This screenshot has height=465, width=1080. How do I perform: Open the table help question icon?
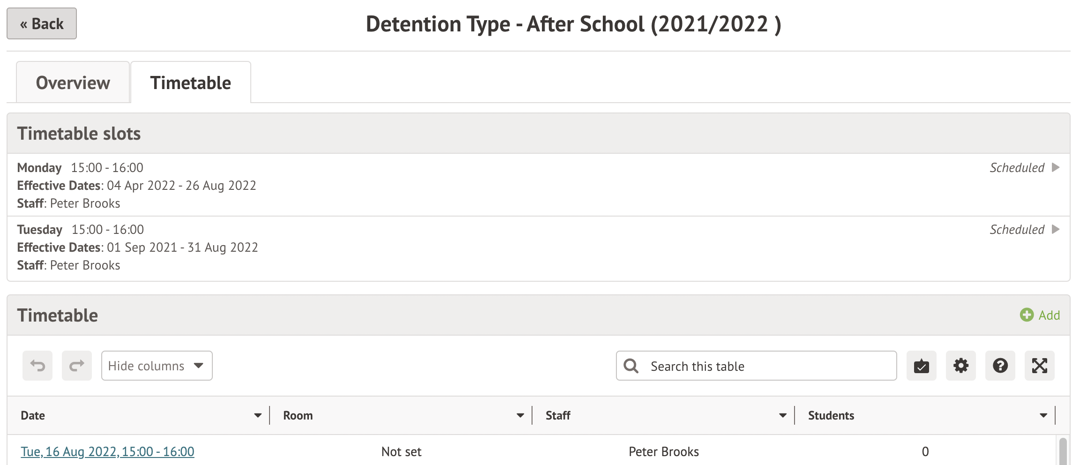[x=1000, y=366]
